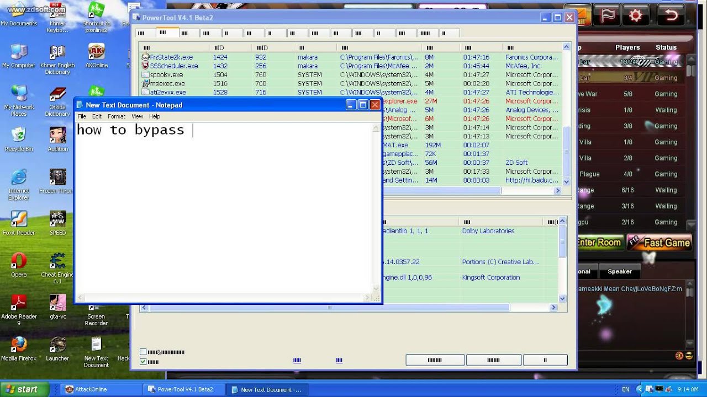Open the My Documents desktop icon
Screen dimensions: 707x397
19,14
